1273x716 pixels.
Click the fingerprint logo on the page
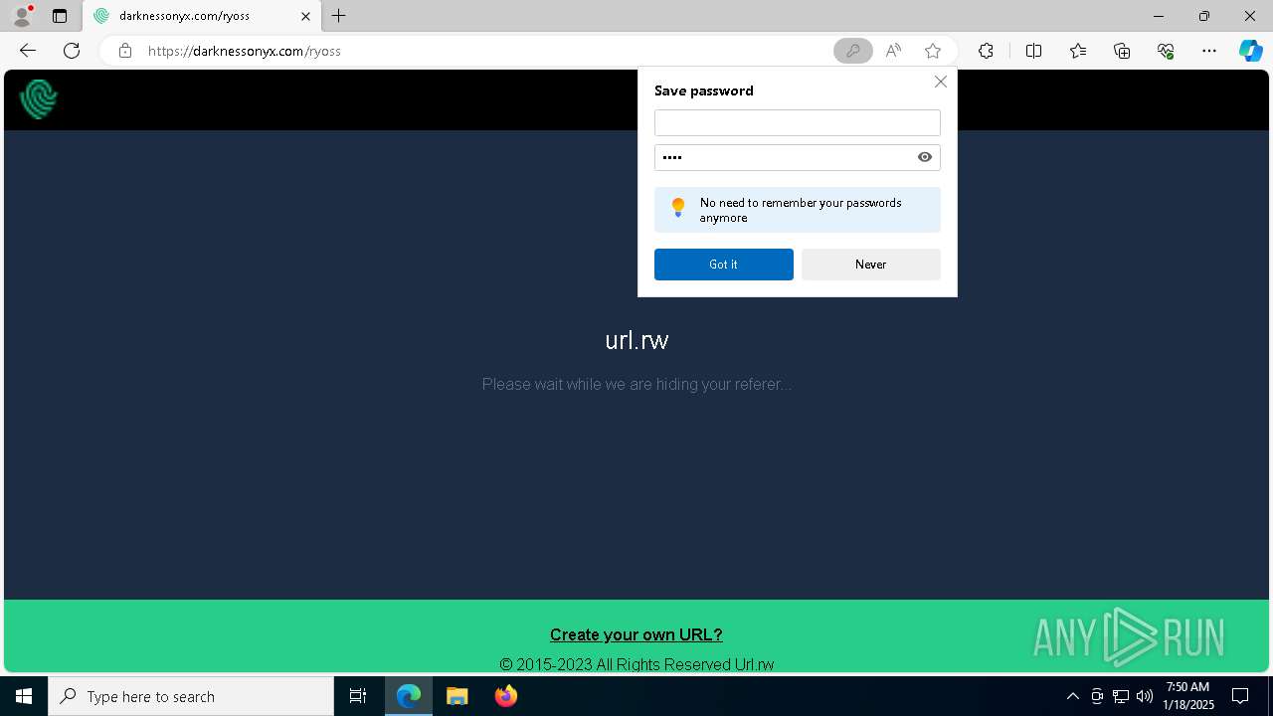click(x=39, y=98)
